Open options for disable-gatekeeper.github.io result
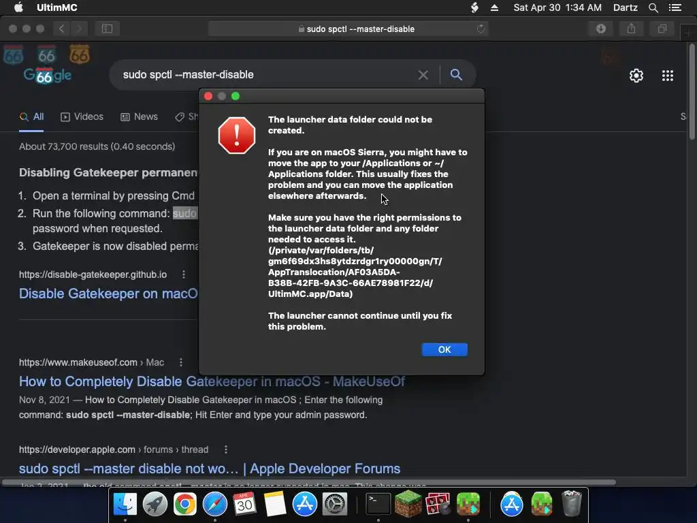This screenshot has width=697, height=523. pyautogui.click(x=184, y=274)
